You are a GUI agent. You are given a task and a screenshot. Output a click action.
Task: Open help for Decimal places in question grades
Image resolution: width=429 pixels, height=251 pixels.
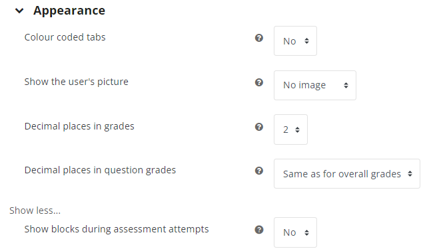click(x=259, y=171)
